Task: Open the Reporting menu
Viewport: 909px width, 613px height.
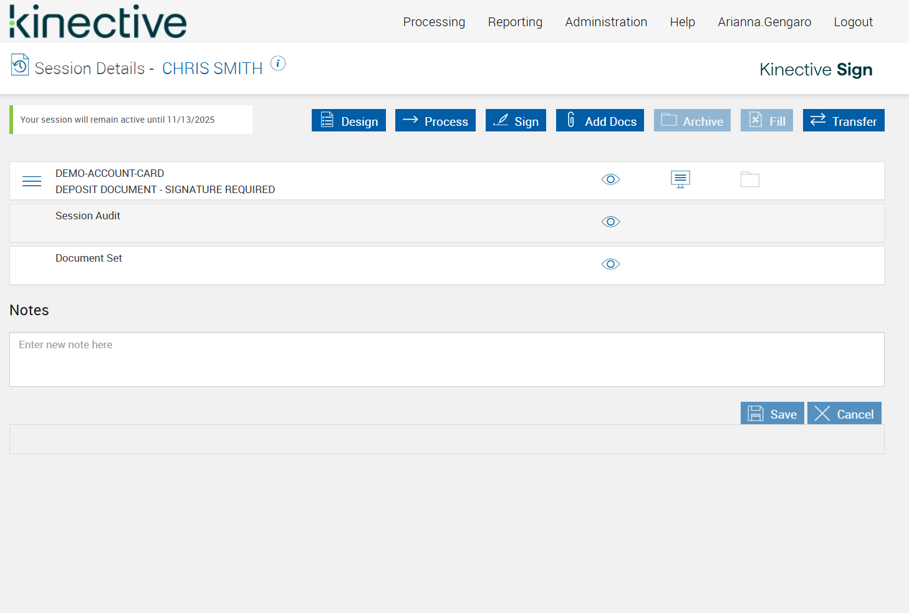Action: coord(515,21)
